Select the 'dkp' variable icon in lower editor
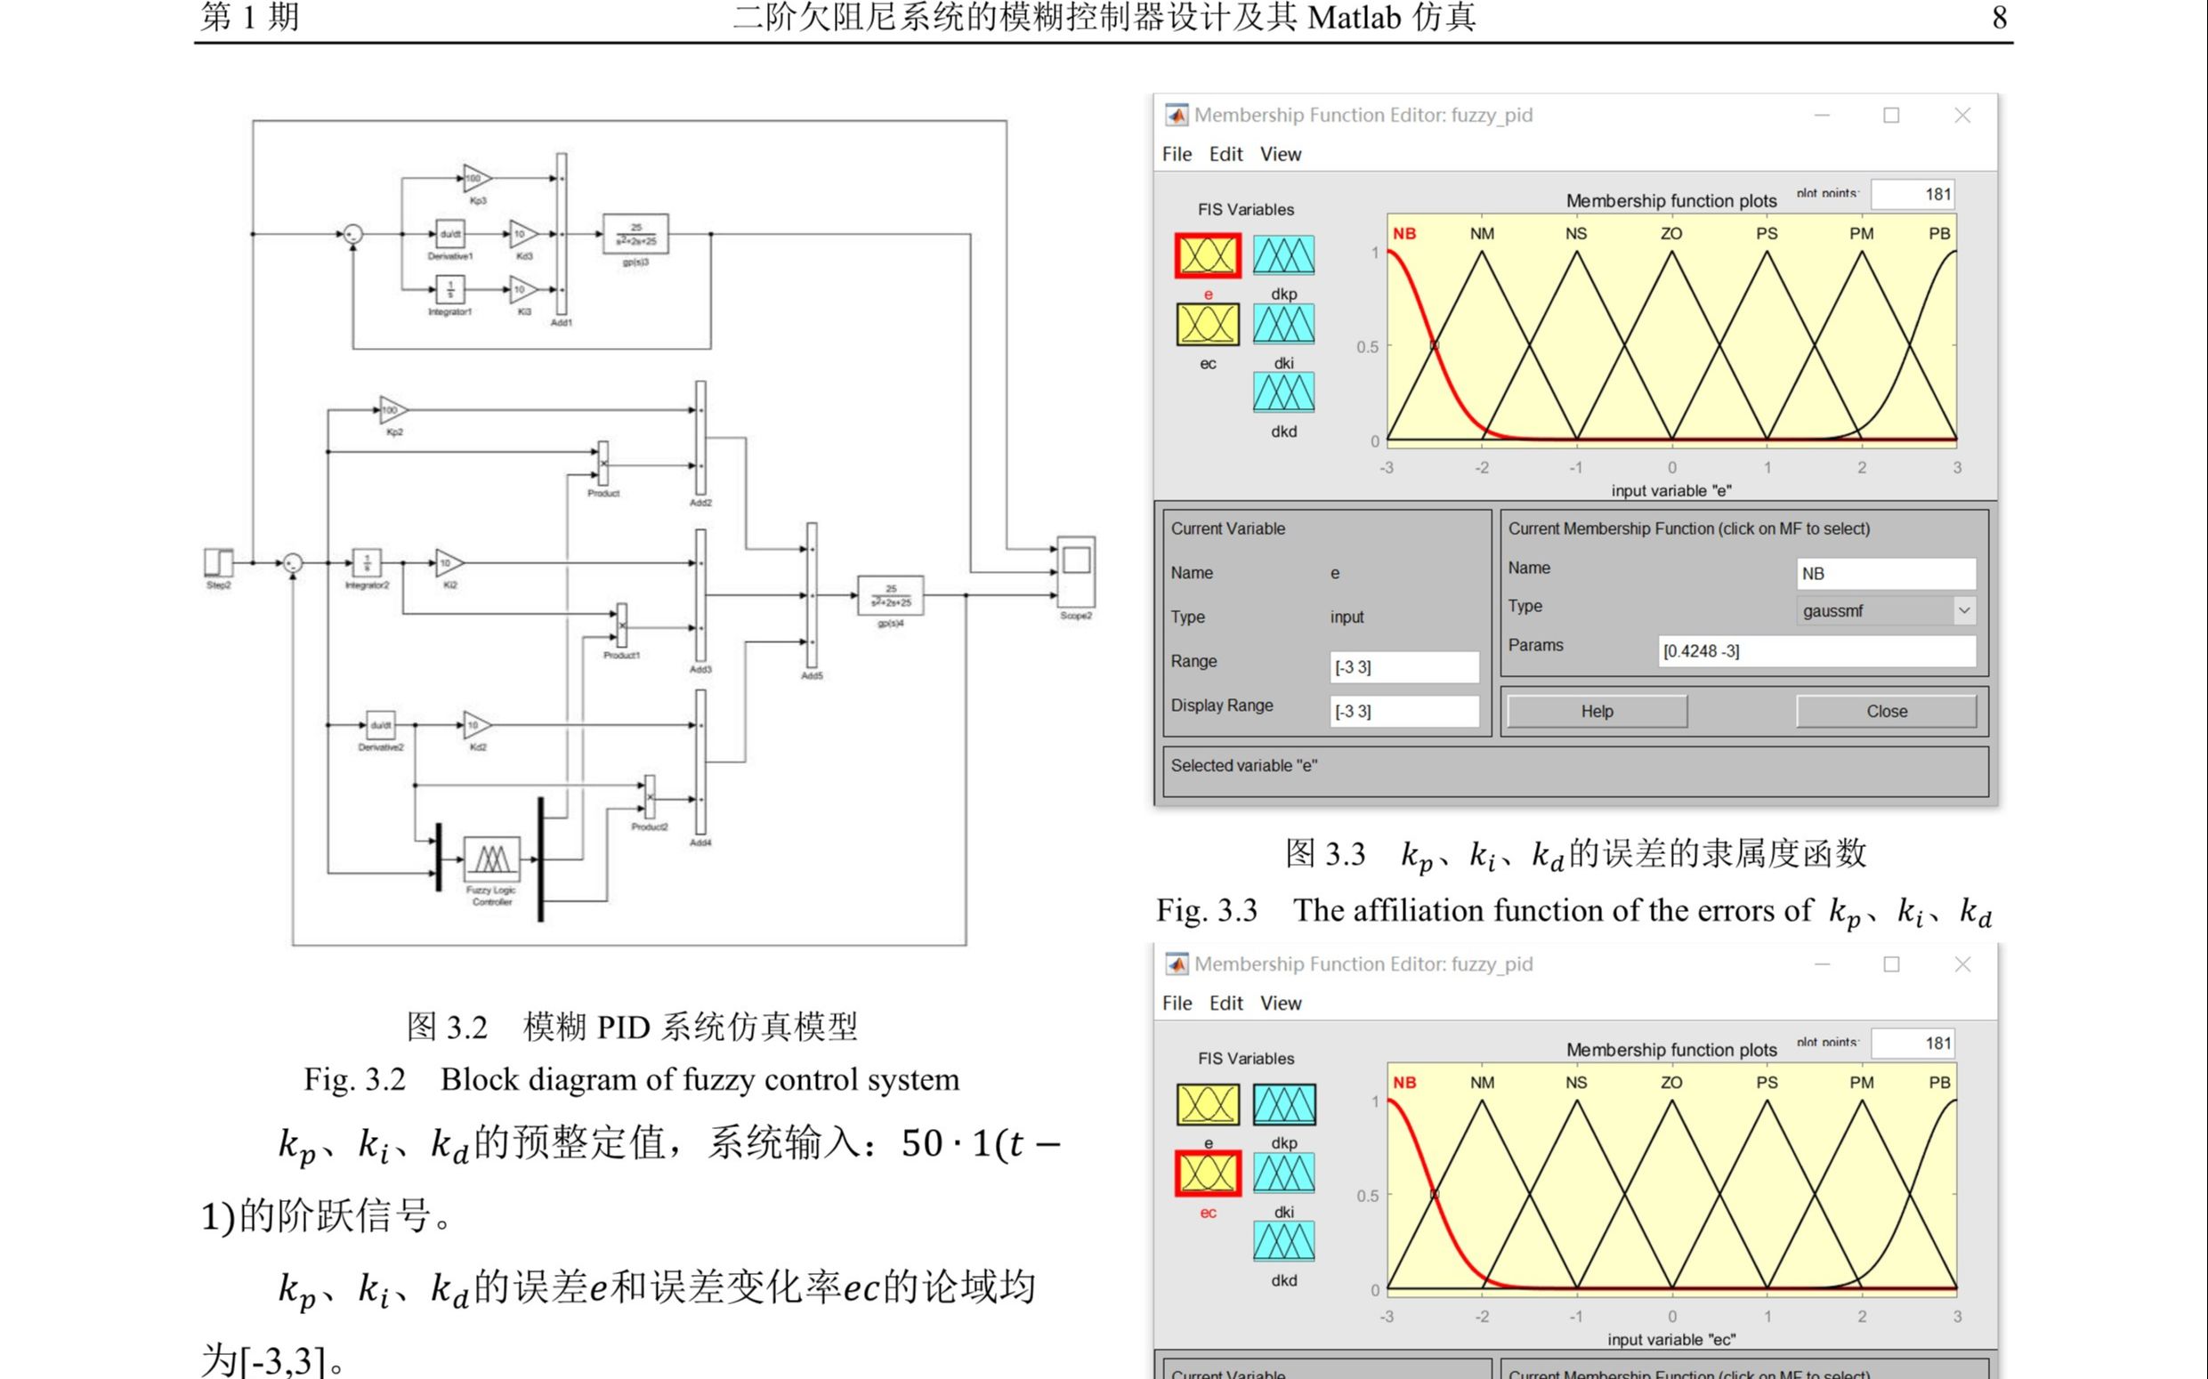This screenshot has height=1379, width=2208. pyautogui.click(x=1283, y=1104)
